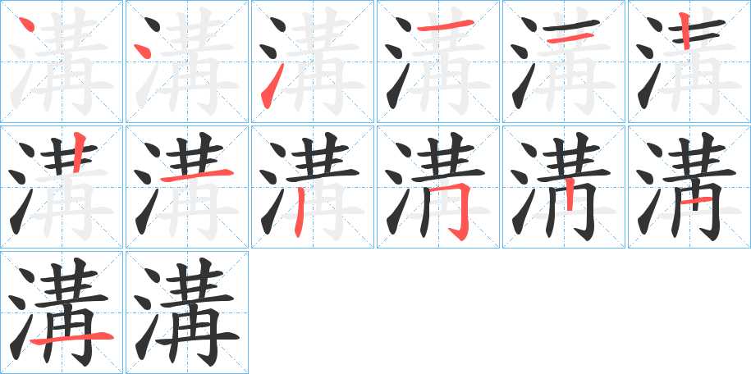The width and height of the screenshot is (751, 374).
Task: Click the red long horizontal eighth stroke
Action: point(197,176)
